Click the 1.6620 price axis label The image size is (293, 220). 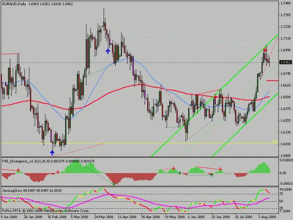tap(285, 85)
